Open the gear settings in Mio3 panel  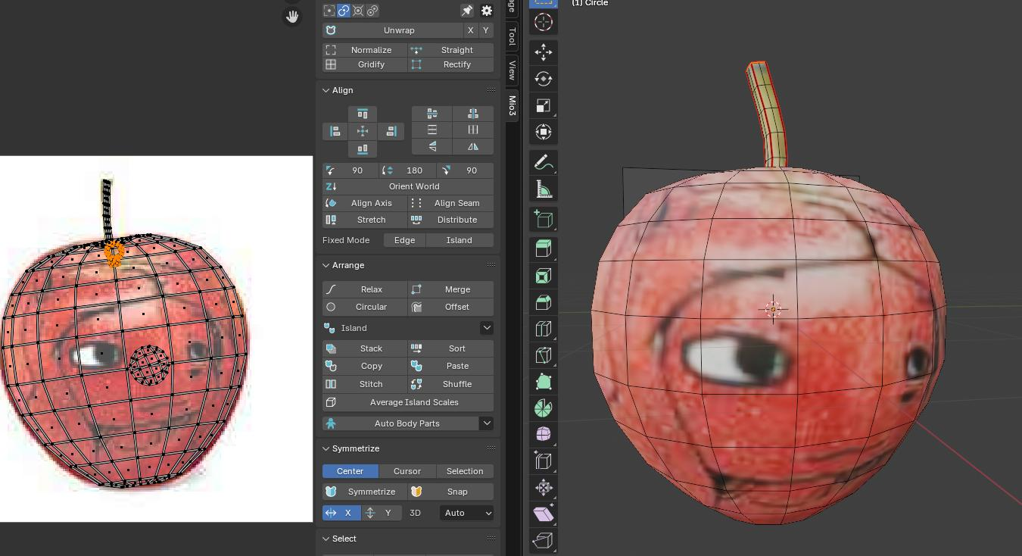(x=487, y=11)
